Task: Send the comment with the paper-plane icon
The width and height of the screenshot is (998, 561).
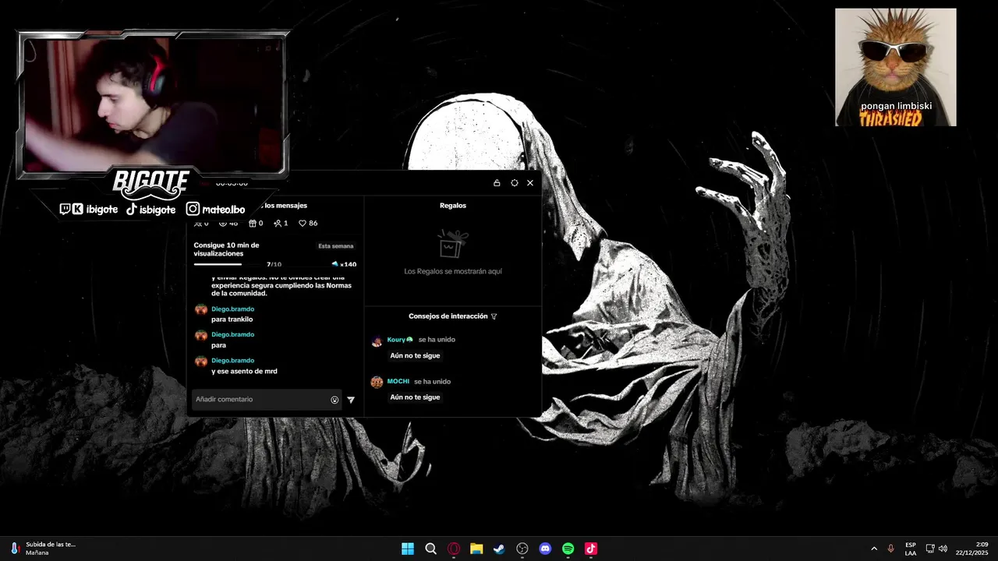Action: coord(351,400)
